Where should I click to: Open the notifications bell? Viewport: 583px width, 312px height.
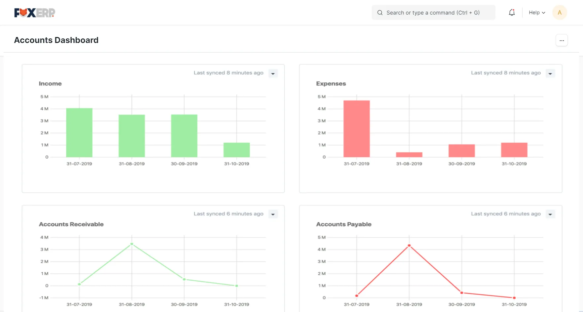[x=512, y=13]
